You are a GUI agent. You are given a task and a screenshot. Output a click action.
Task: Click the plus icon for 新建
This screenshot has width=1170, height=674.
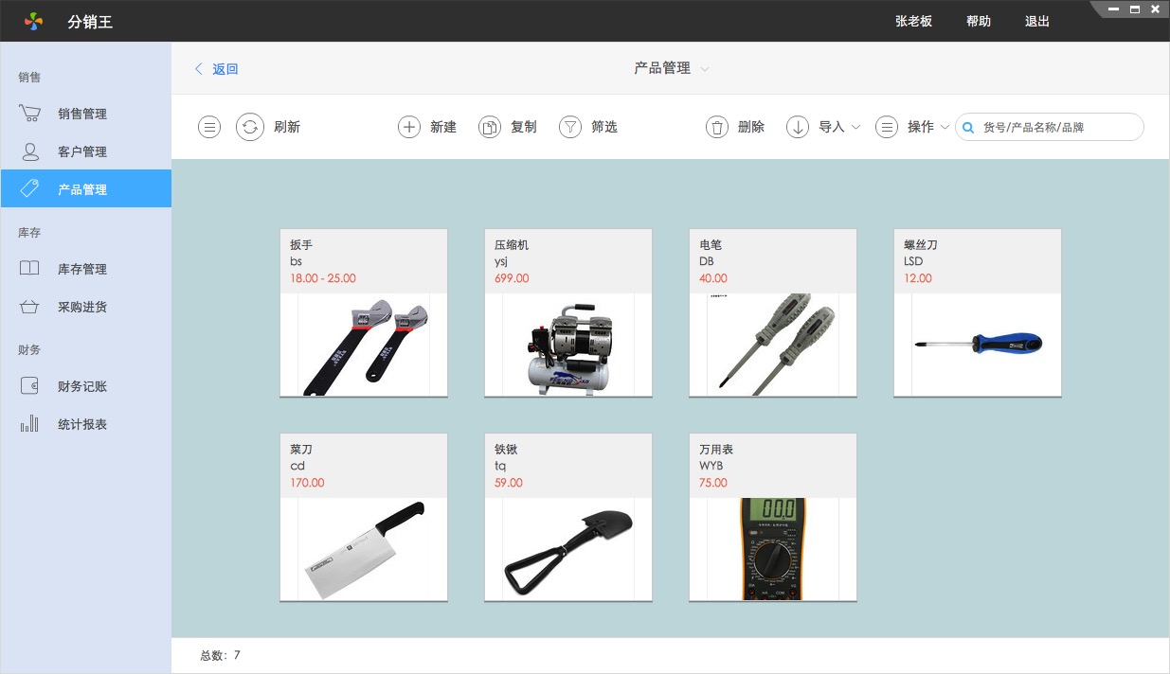[x=408, y=127]
